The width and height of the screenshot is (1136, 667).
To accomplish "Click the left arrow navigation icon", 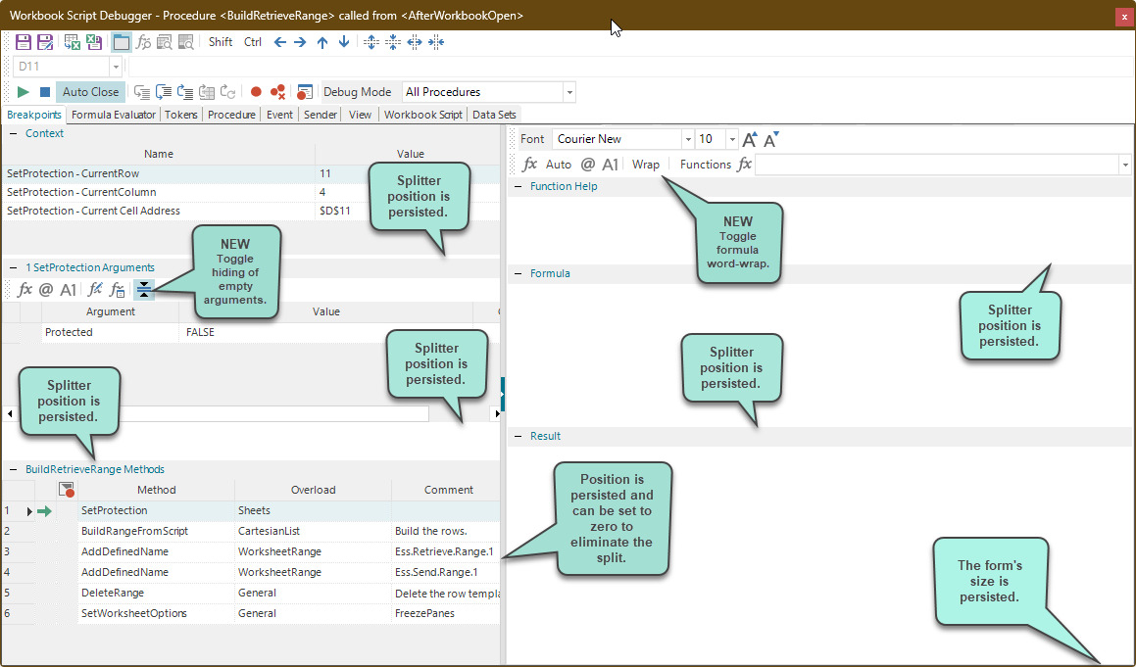I will [x=279, y=42].
